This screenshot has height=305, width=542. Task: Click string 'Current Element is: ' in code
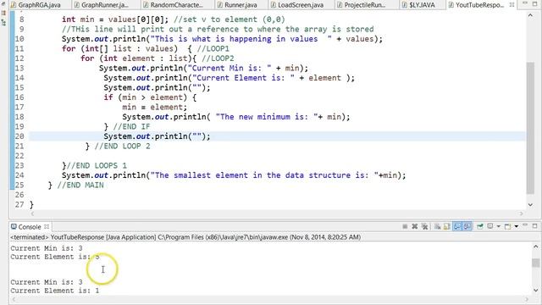tap(243, 78)
